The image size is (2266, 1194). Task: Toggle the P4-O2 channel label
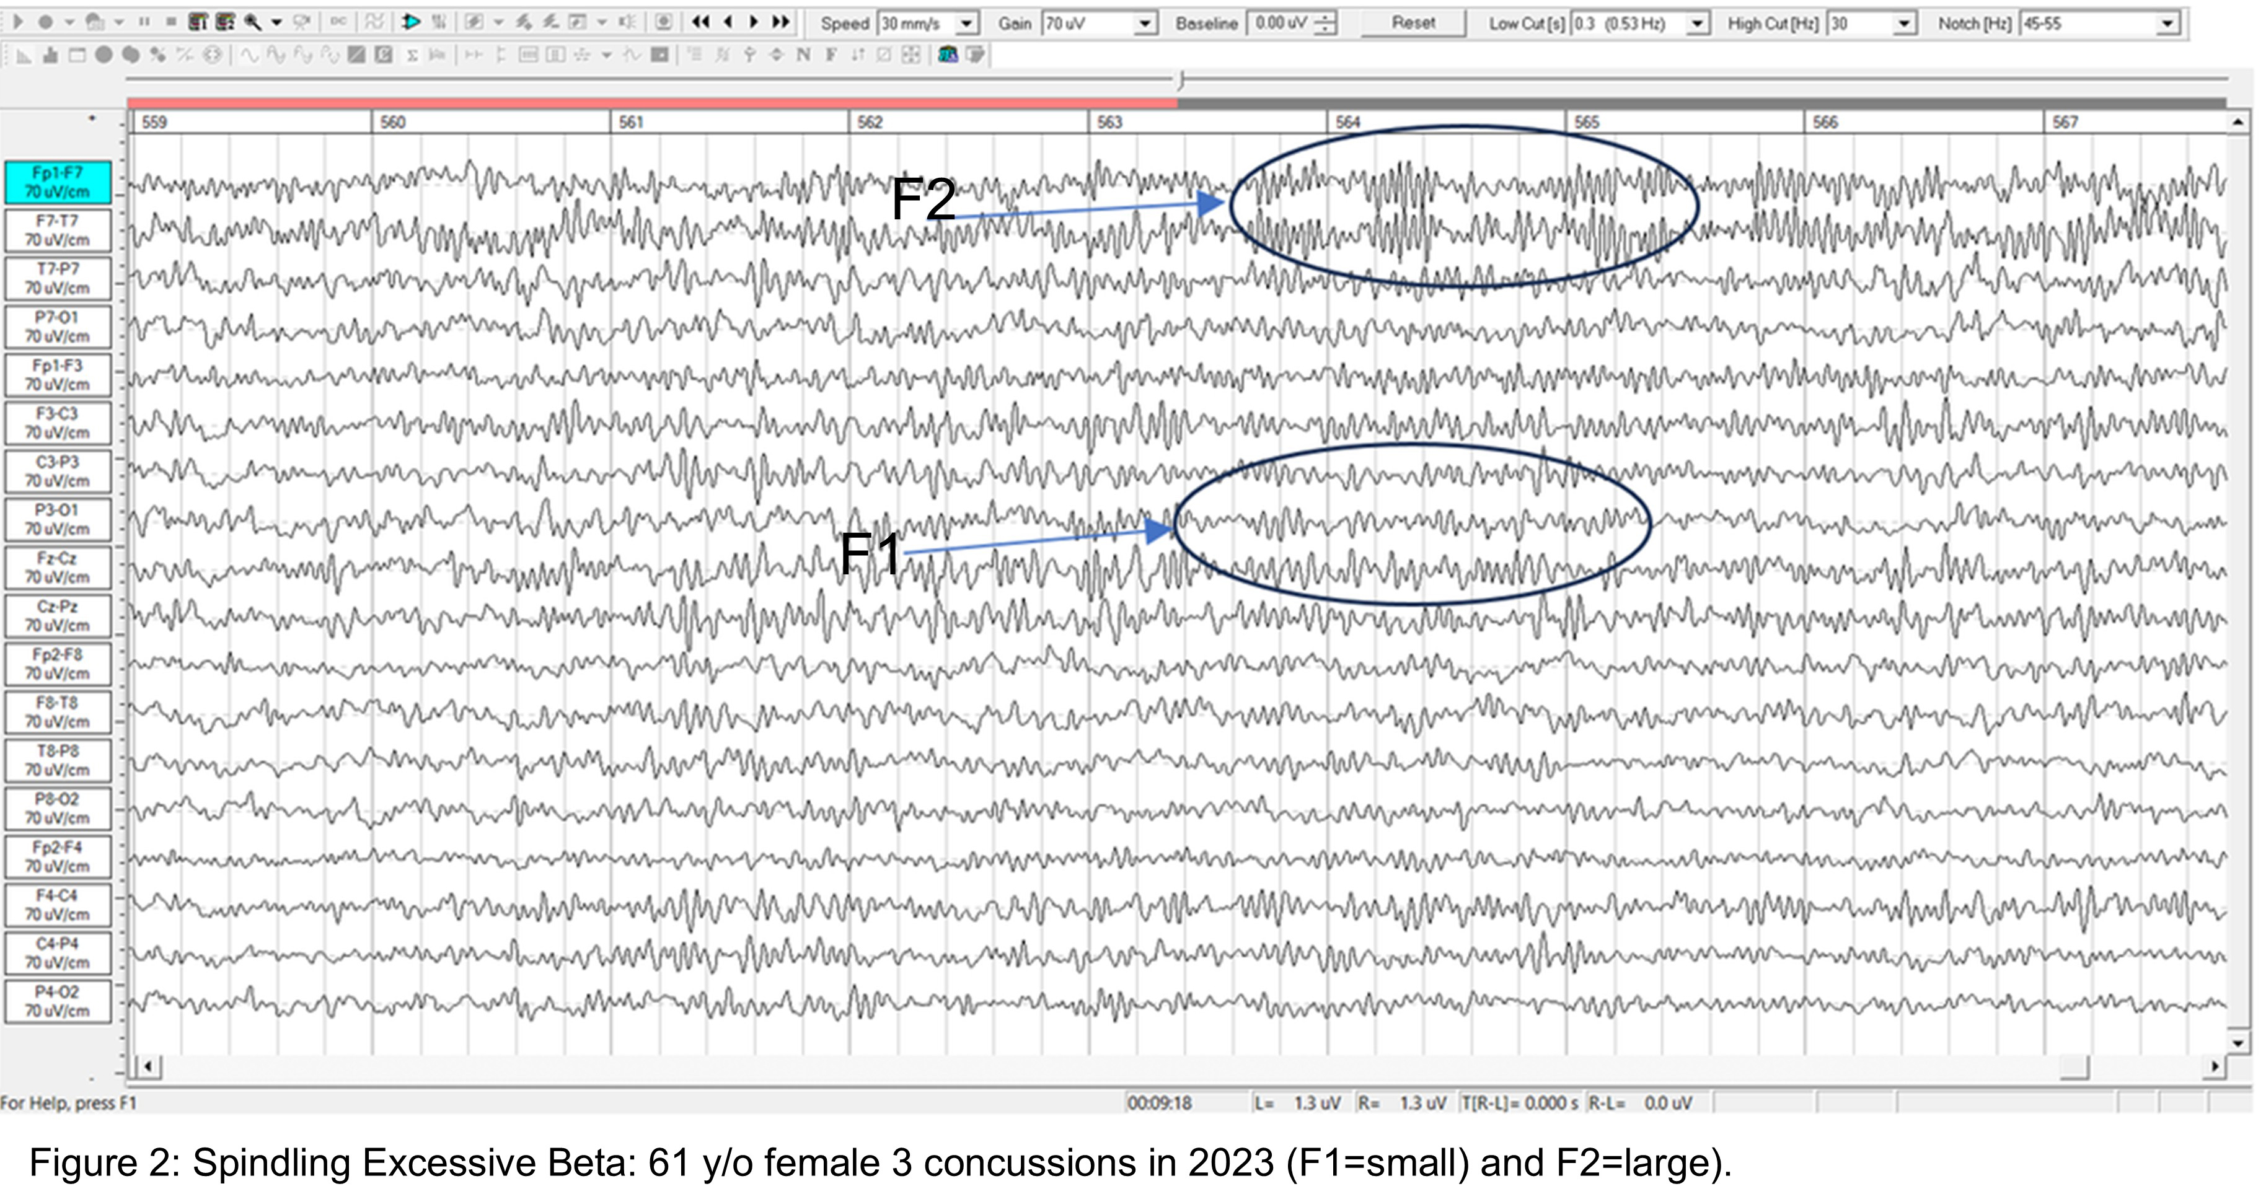pyautogui.click(x=57, y=1001)
